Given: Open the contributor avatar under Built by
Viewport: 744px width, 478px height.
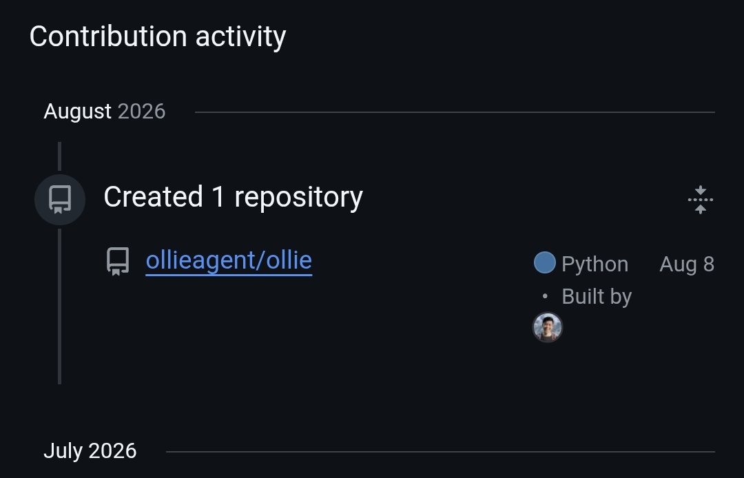Looking at the screenshot, I should [x=548, y=327].
